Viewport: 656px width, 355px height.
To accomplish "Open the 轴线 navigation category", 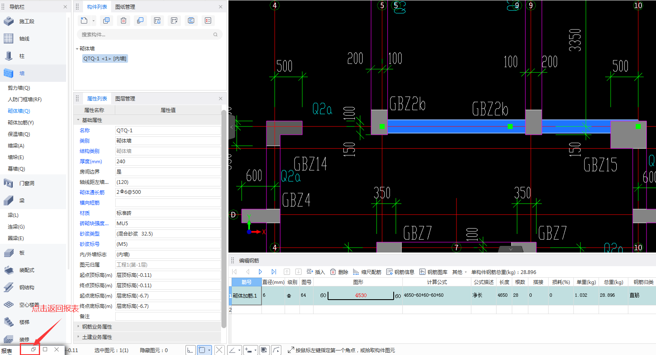I will tap(33, 39).
